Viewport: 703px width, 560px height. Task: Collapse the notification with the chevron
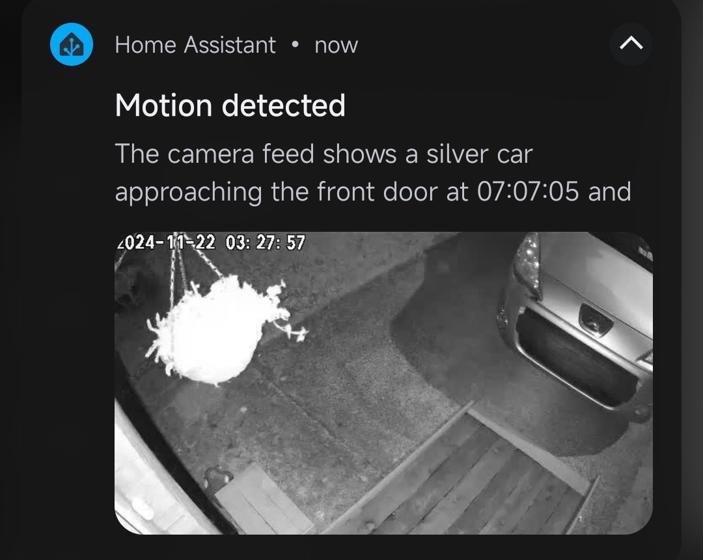point(631,44)
